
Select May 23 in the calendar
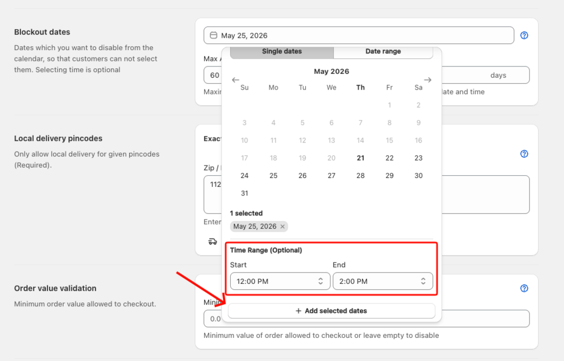point(418,158)
